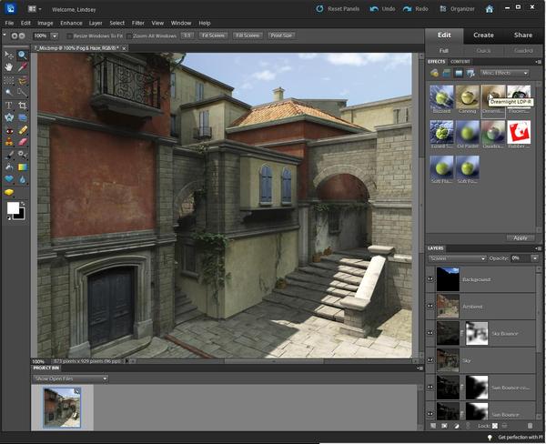
Task: Select the Hand tool
Action: tap(9, 67)
